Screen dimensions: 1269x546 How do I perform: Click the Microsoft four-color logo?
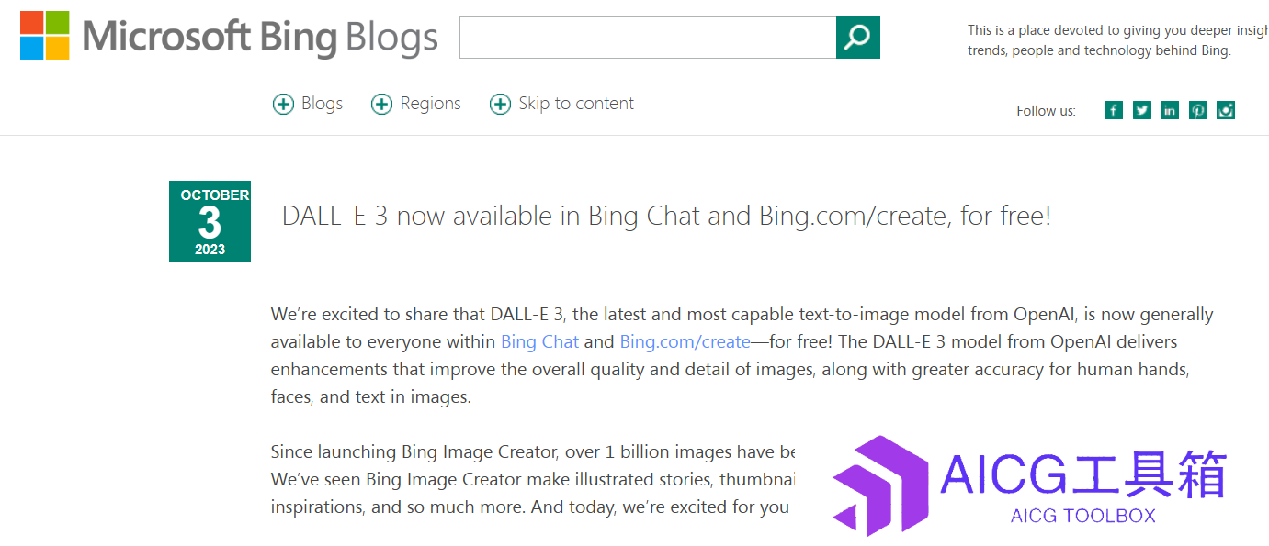(x=45, y=36)
